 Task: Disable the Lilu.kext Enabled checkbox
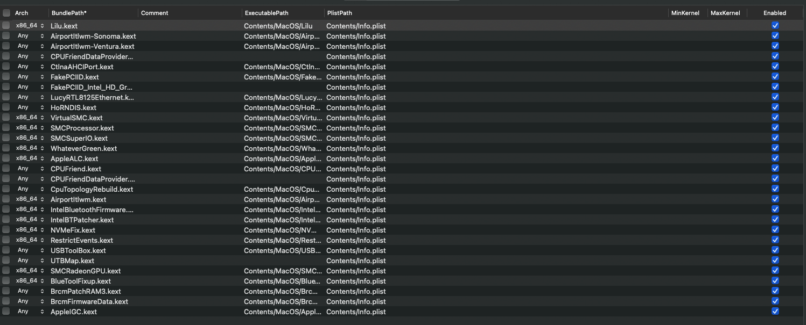click(x=775, y=26)
